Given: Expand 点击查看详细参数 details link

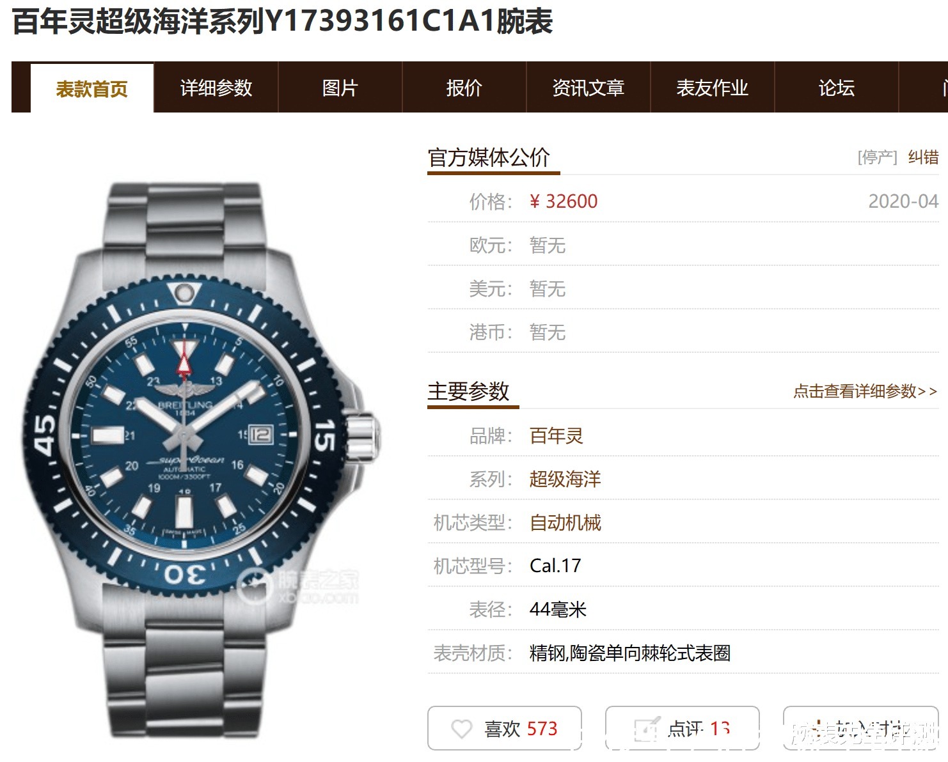Looking at the screenshot, I should [x=865, y=391].
